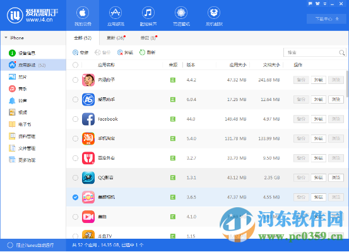Open the feedback message icon in title bar
This screenshot has height=252, width=349.
coord(311,4)
